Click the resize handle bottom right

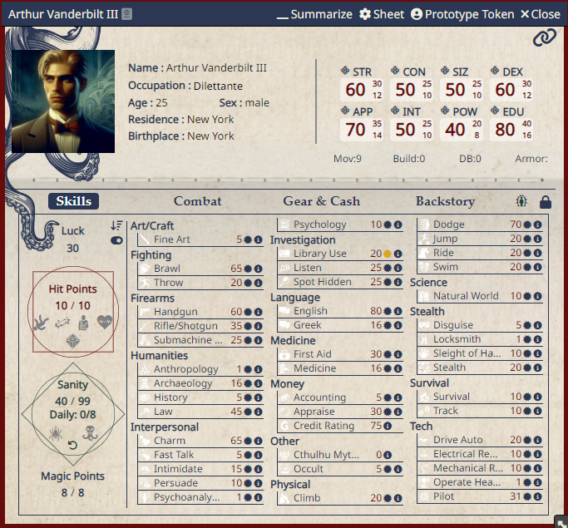point(562,522)
